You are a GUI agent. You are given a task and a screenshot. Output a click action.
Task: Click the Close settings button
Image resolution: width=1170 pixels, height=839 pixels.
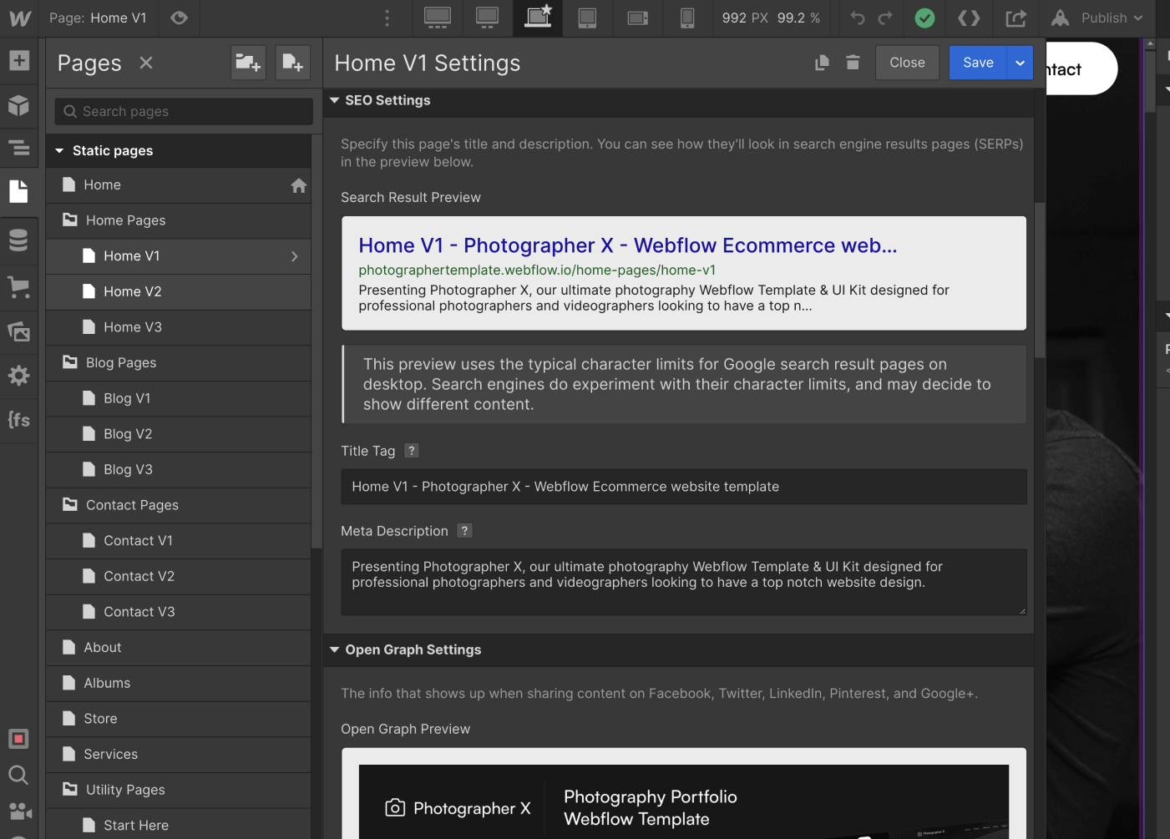point(907,63)
